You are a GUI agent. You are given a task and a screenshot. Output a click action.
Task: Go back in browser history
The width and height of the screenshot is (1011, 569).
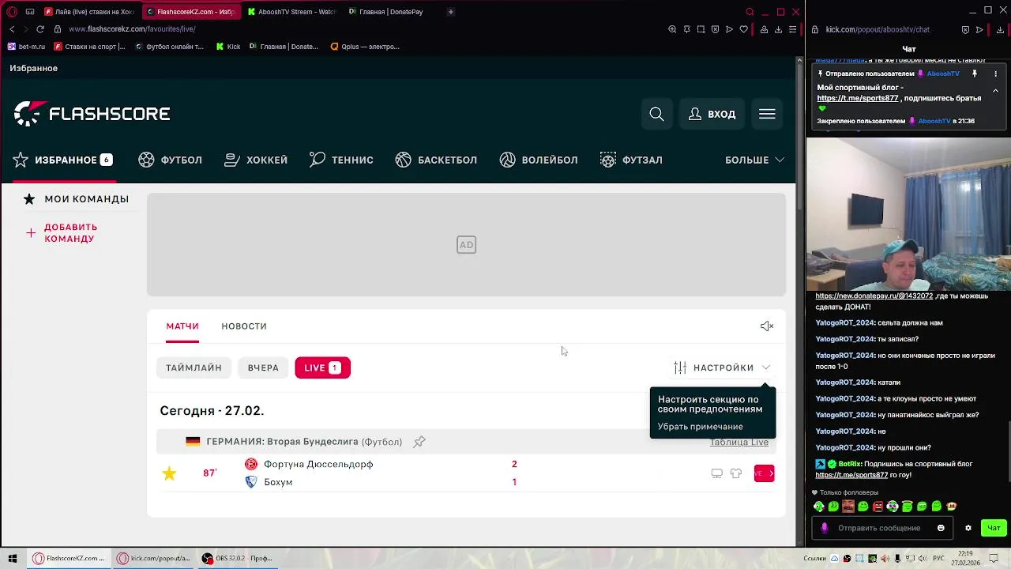(12, 29)
